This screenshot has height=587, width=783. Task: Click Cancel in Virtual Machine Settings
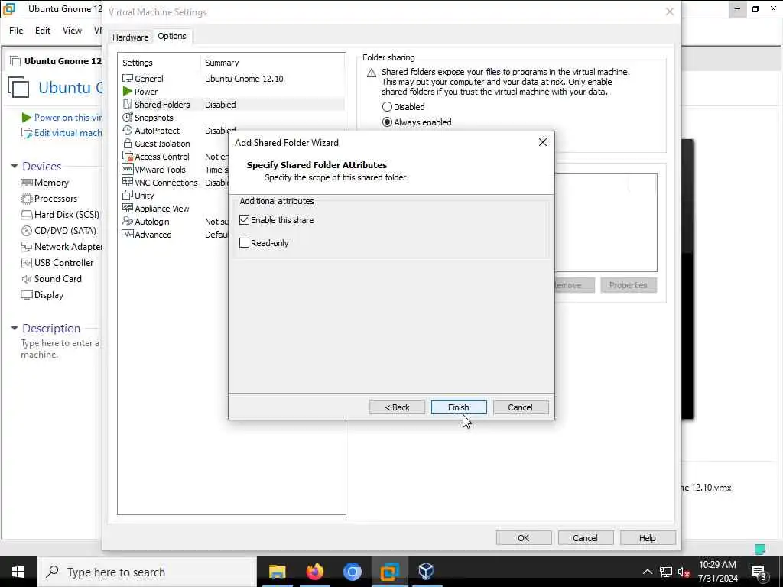tap(585, 538)
